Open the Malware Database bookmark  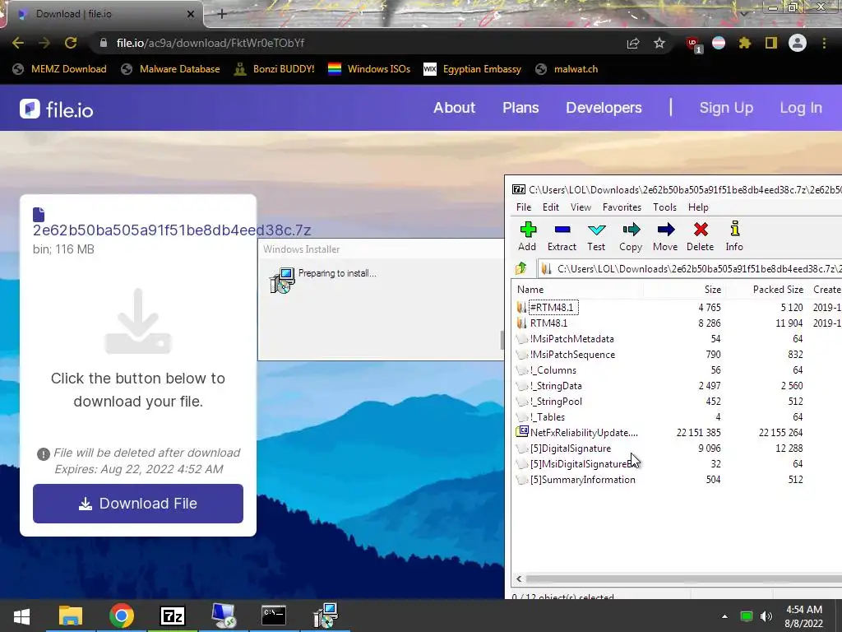tap(171, 69)
